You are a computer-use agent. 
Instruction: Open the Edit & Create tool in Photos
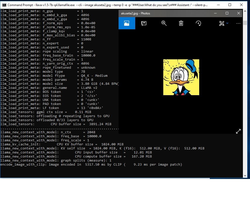[x=222, y=23]
